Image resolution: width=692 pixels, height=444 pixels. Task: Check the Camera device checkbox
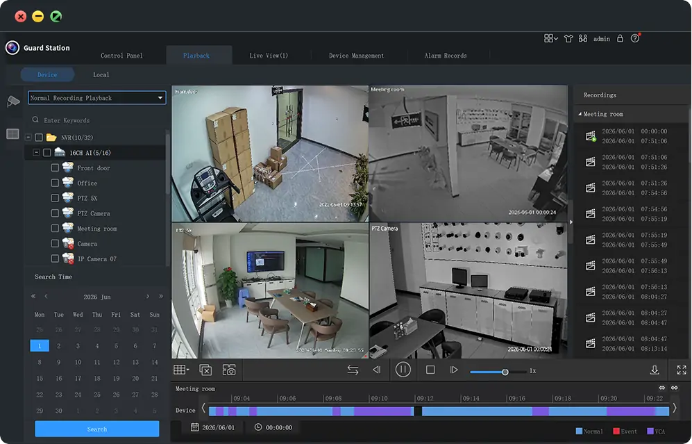(x=55, y=243)
